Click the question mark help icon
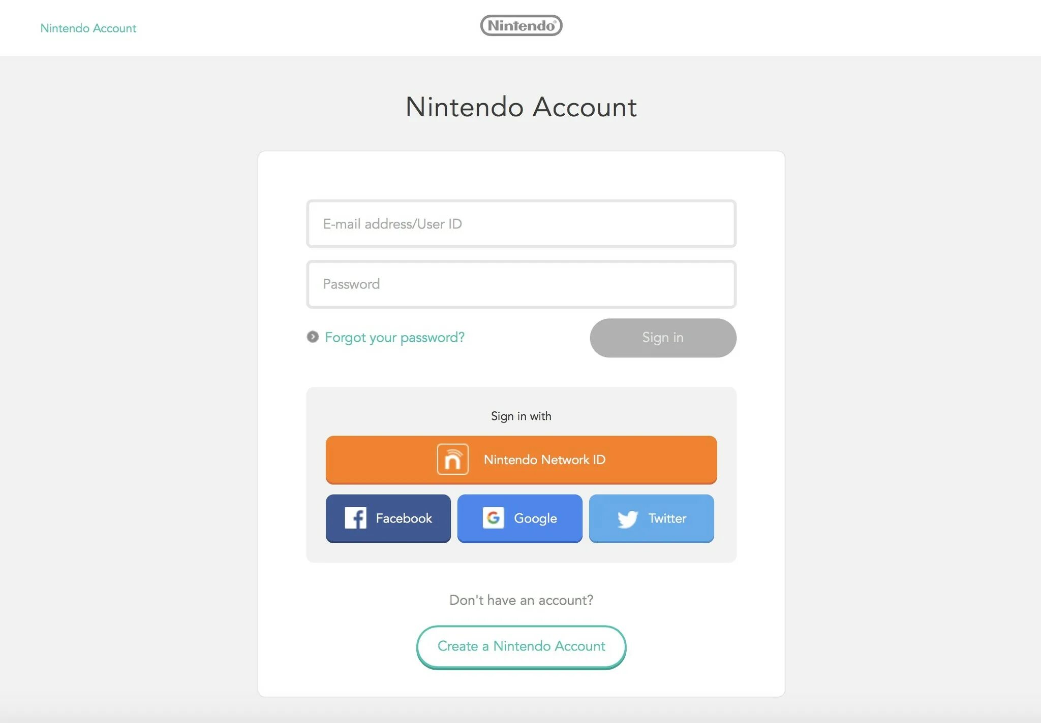The height and width of the screenshot is (723, 1041). pos(313,336)
